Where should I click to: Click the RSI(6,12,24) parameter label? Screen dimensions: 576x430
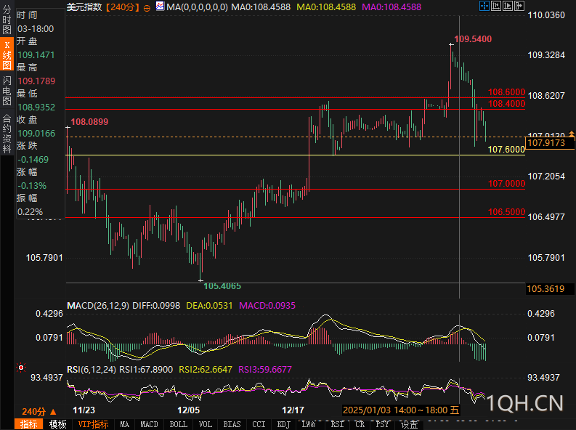pos(92,370)
